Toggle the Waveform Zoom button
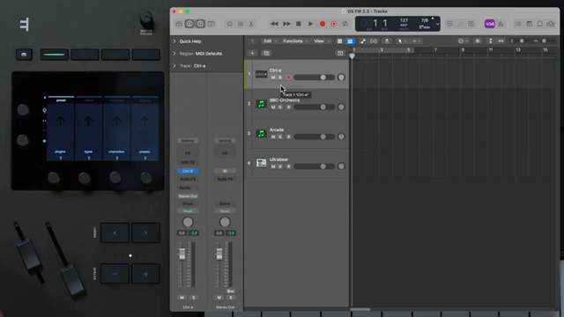The height and width of the screenshot is (317, 564). 478,41
